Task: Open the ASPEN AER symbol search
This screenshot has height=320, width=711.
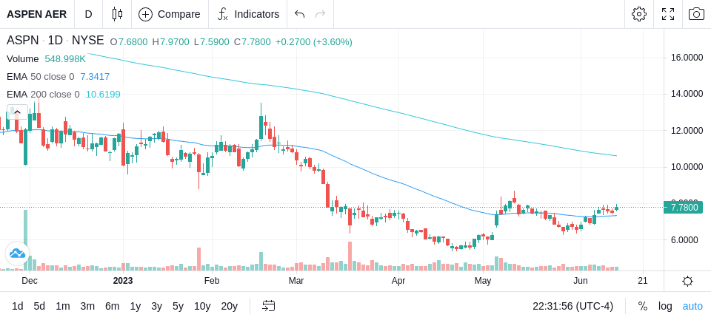Action: 37,14
